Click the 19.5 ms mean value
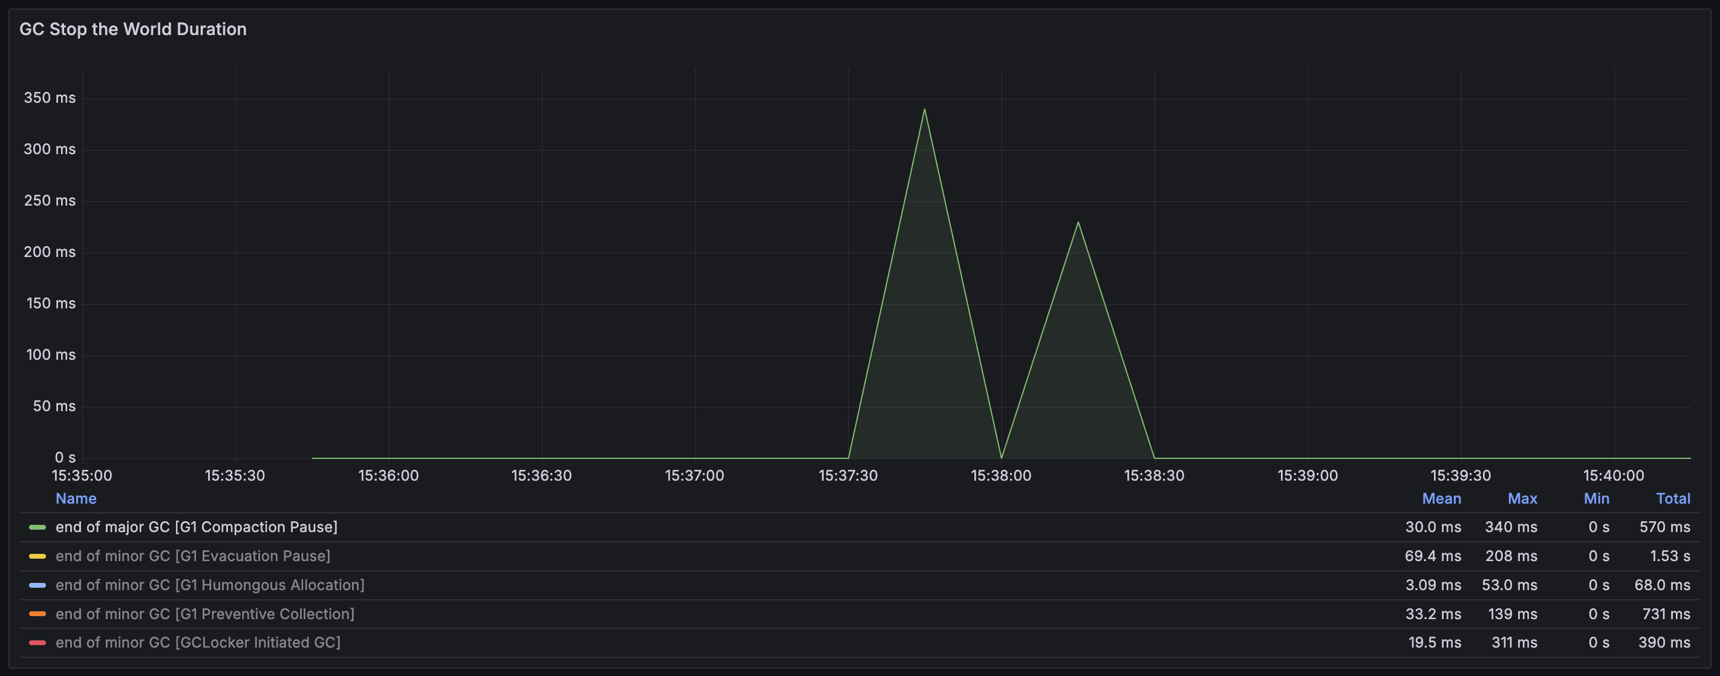The height and width of the screenshot is (676, 1720). pyautogui.click(x=1435, y=643)
